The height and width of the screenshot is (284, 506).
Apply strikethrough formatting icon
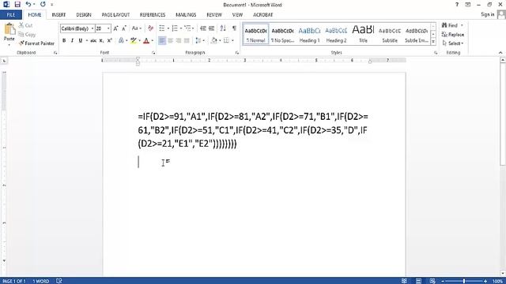coord(93,40)
